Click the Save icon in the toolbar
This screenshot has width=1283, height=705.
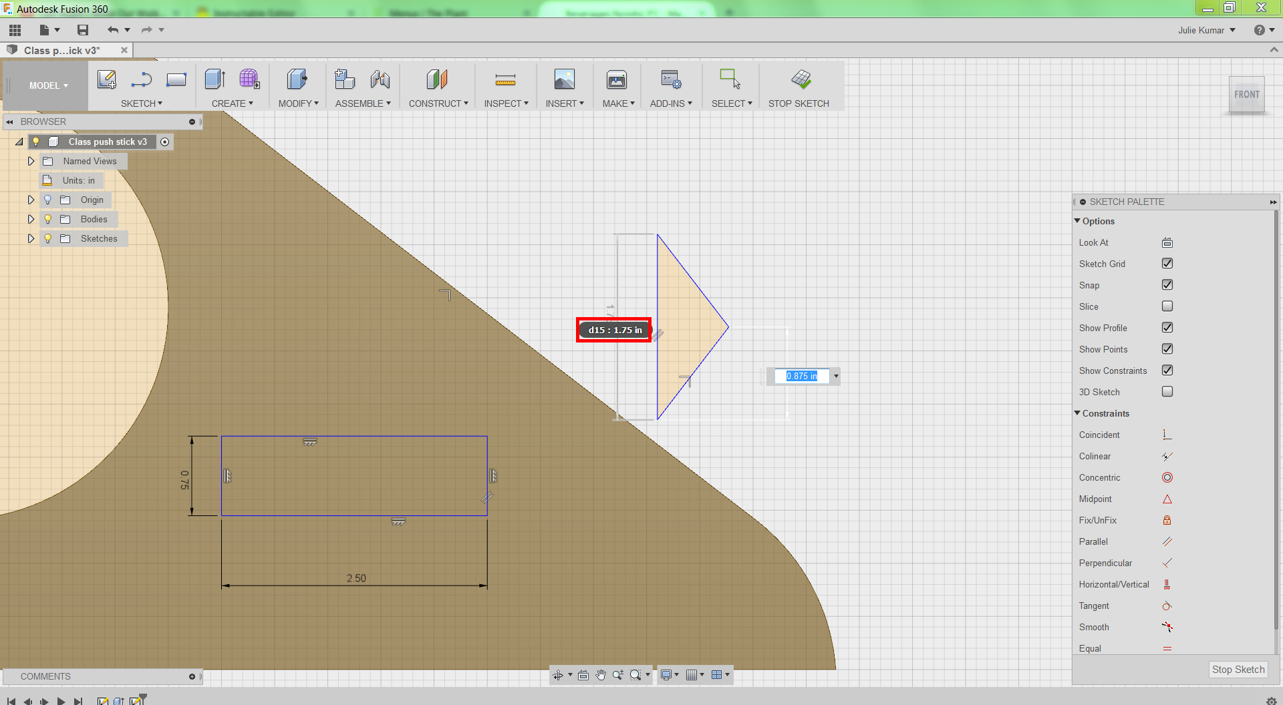tap(83, 30)
